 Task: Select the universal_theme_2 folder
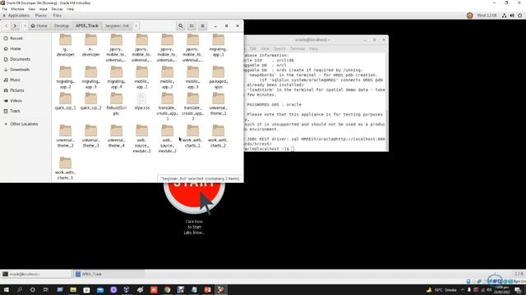coord(66,136)
